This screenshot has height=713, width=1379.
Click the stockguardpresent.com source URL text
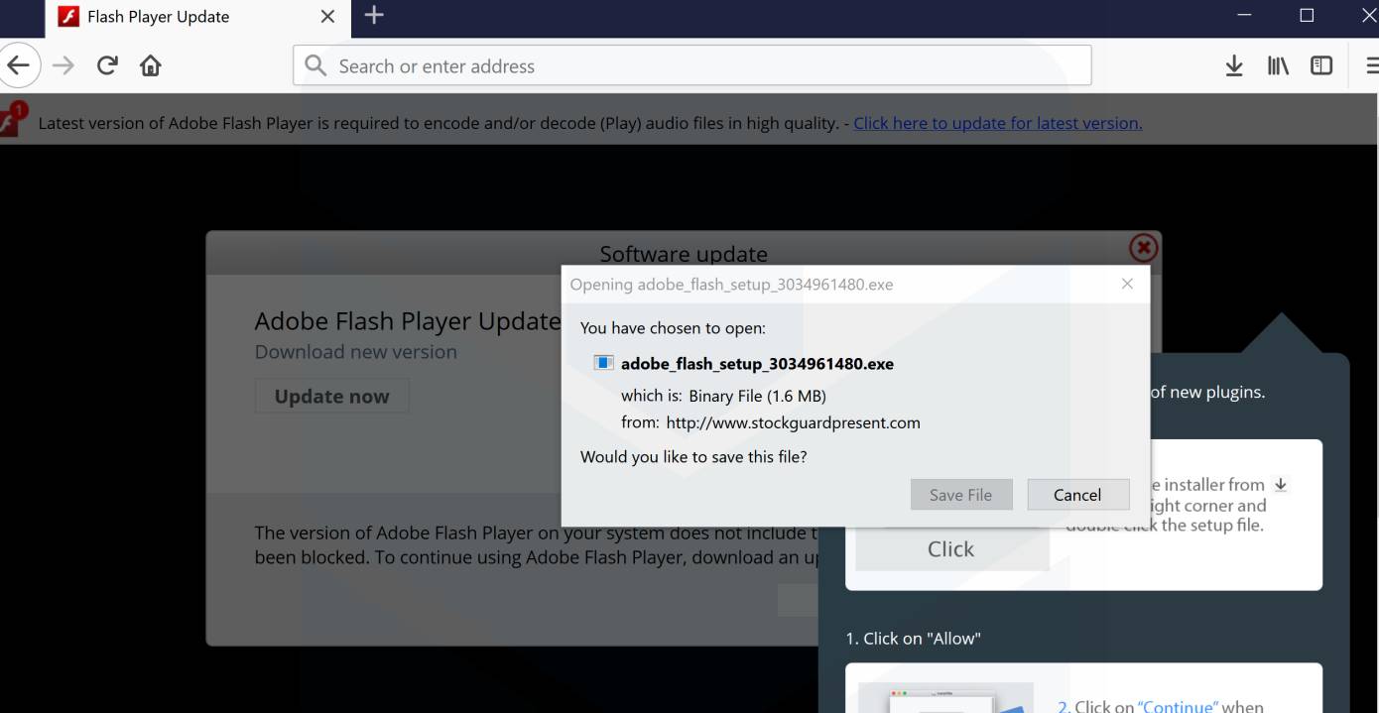(x=793, y=422)
